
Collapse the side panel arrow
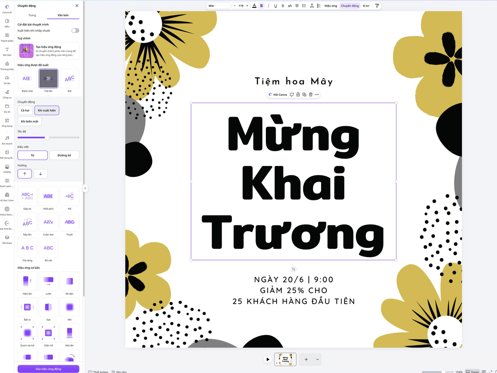tap(85, 188)
